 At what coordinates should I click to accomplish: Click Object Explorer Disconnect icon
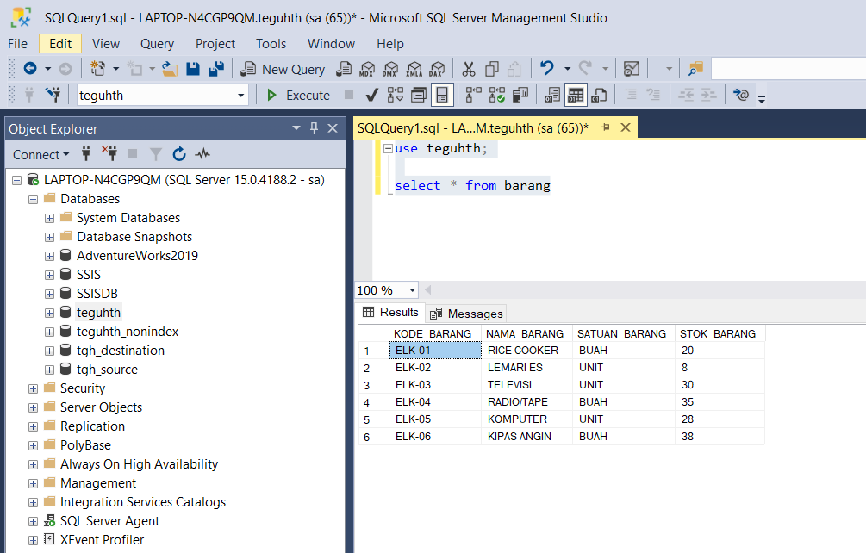pos(109,154)
